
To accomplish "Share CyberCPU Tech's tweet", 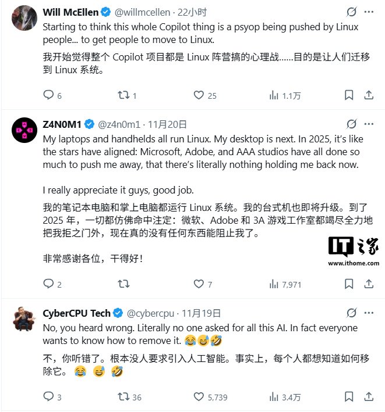I will pos(369,396).
